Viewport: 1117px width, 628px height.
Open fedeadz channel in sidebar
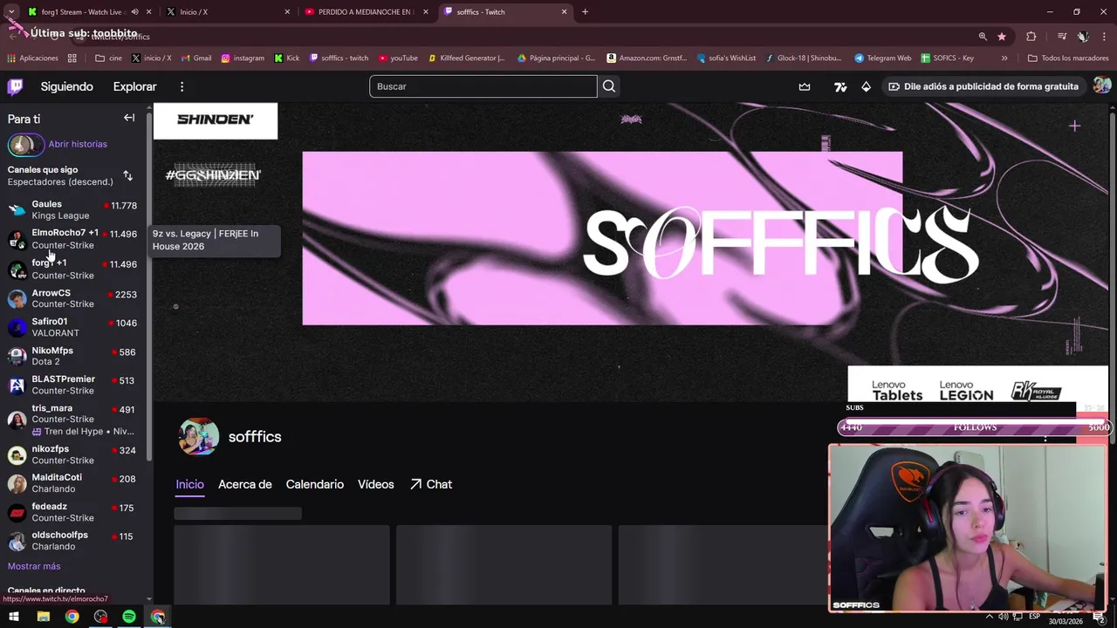point(72,512)
